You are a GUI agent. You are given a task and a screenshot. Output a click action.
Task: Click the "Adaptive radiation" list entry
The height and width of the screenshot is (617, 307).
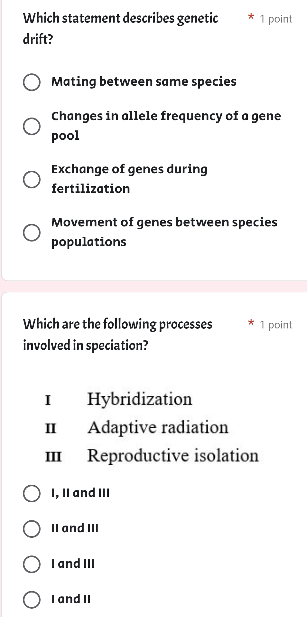pos(158,427)
